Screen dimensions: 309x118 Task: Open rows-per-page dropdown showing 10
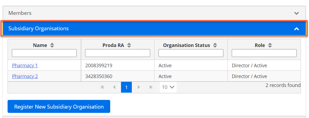click(168, 87)
